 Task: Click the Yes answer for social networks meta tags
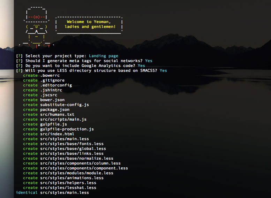coord(149,61)
